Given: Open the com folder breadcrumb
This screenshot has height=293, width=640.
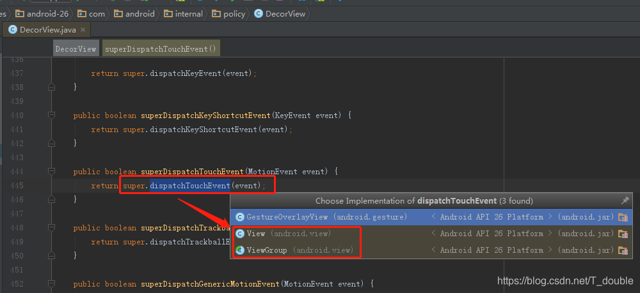Looking at the screenshot, I should pos(92,14).
